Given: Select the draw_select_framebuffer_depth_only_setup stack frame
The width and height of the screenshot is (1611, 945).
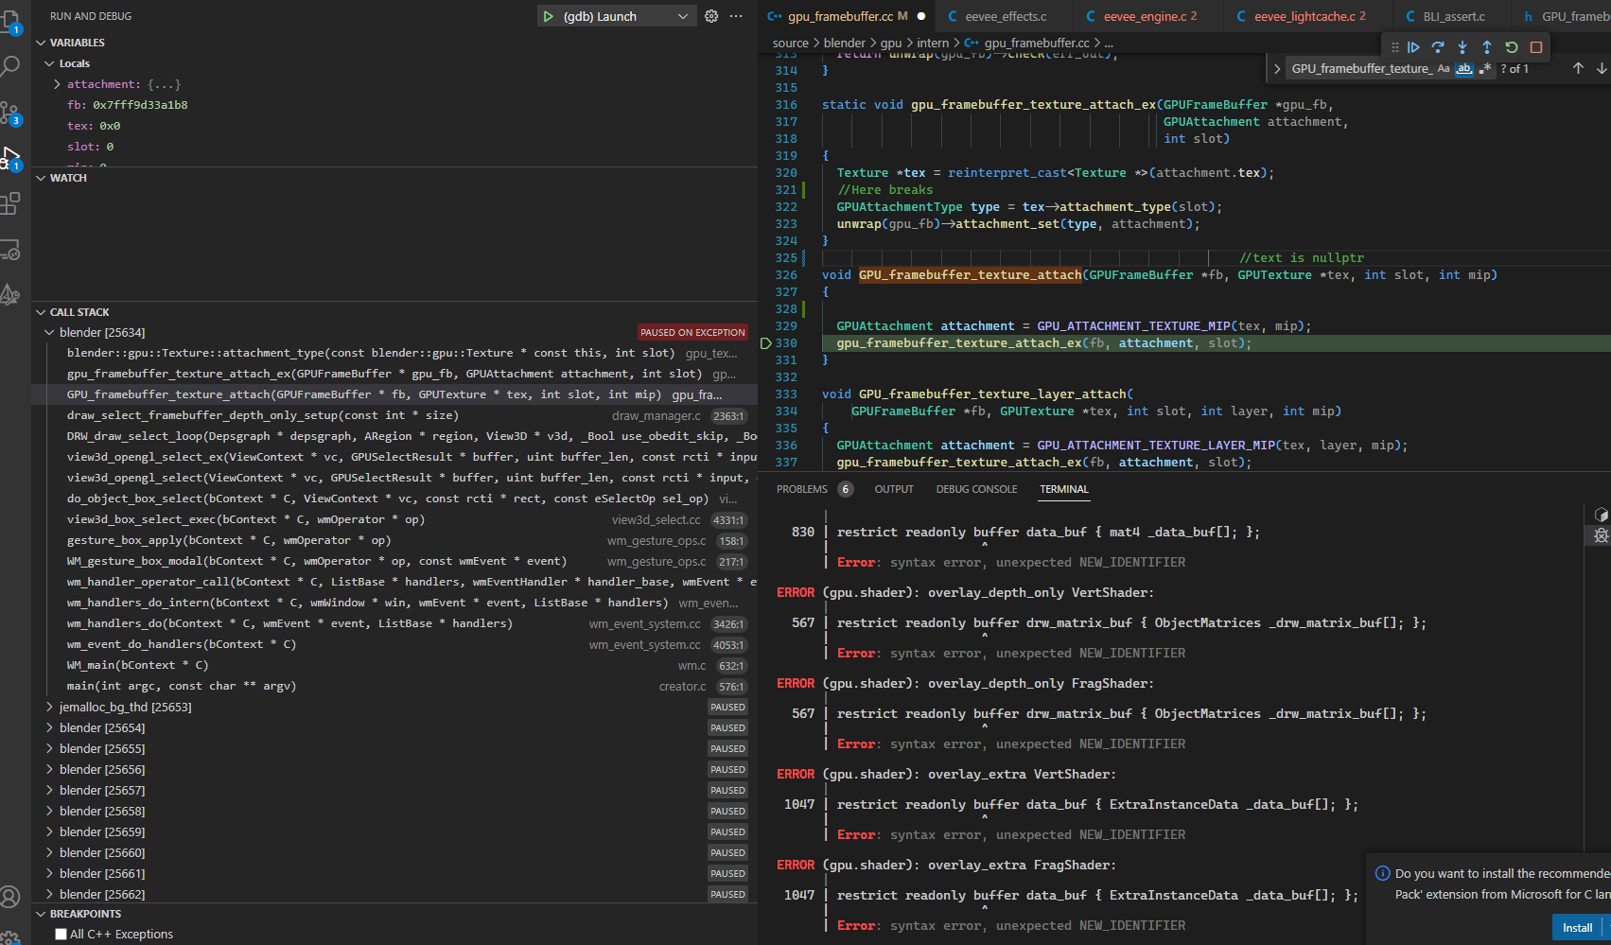Looking at the screenshot, I should point(263,415).
